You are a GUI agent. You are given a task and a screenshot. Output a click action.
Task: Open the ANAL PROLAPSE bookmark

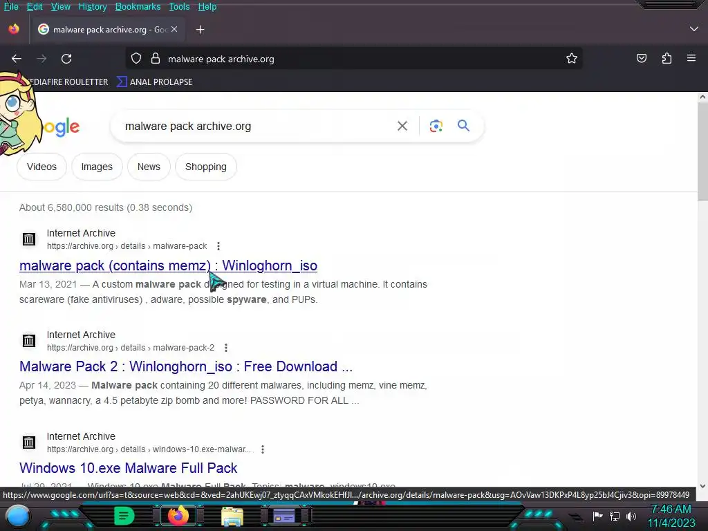click(x=155, y=82)
